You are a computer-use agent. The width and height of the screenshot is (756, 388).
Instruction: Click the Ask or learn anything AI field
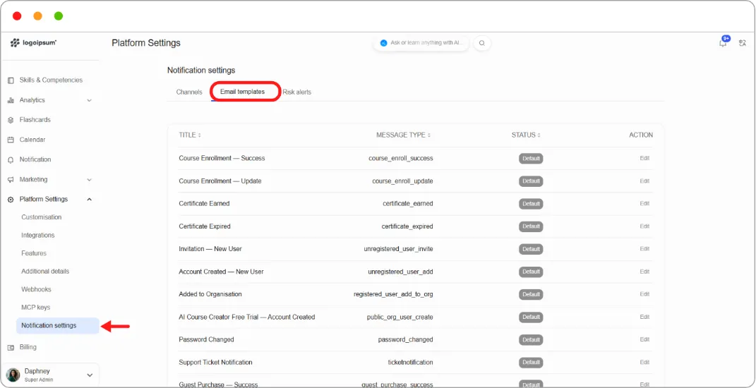pyautogui.click(x=421, y=43)
